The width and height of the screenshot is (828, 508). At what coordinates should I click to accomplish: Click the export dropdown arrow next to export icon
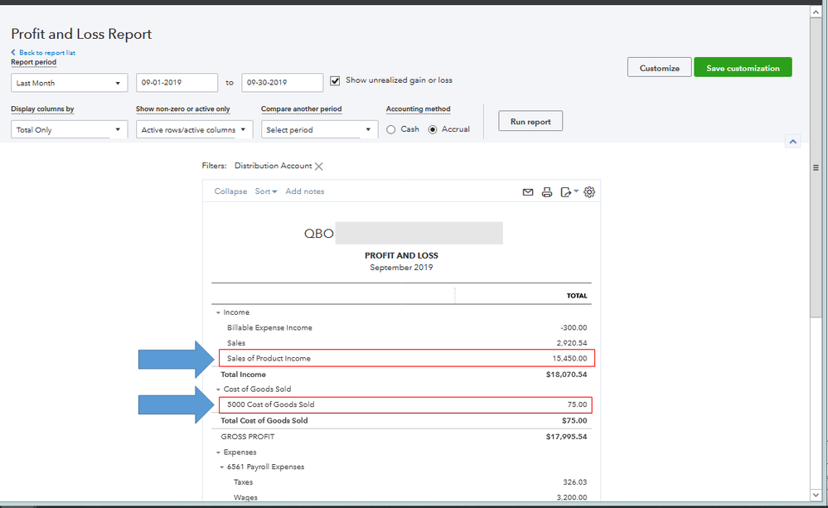[x=577, y=191]
